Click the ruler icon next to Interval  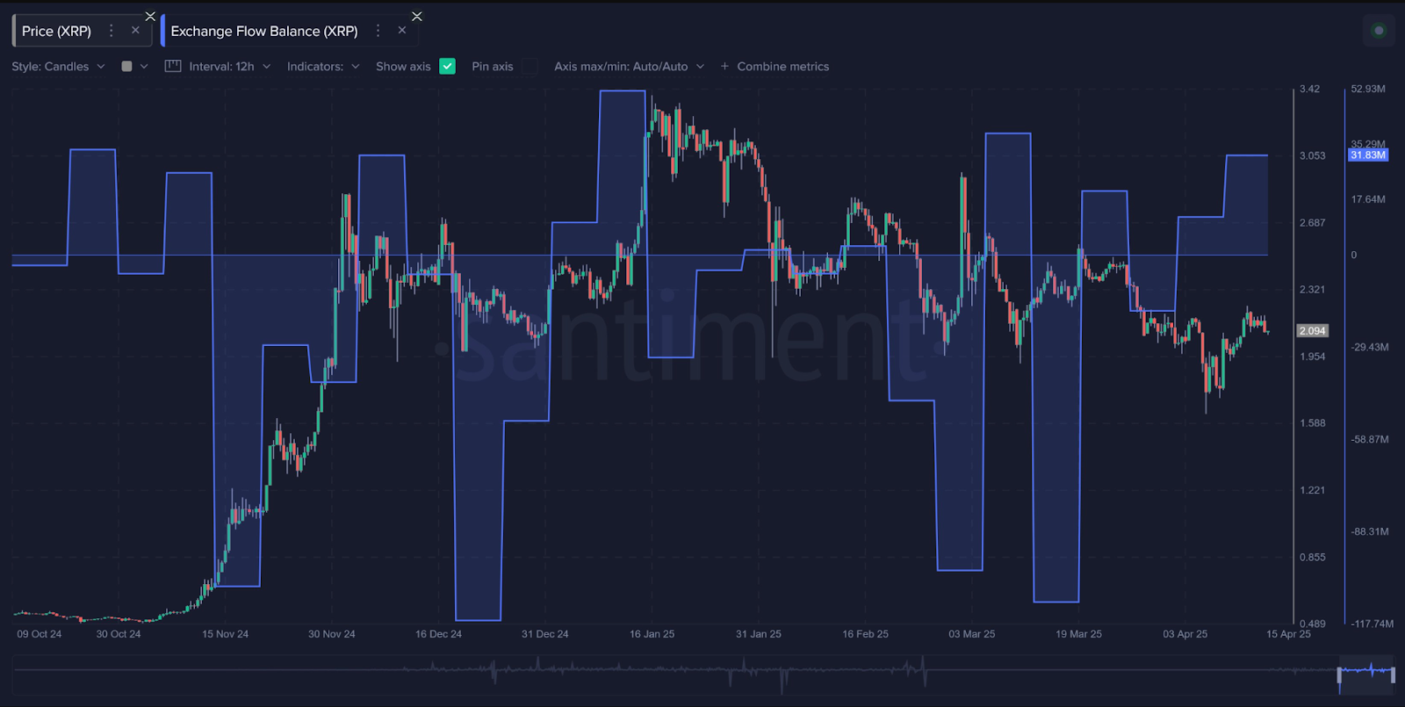coord(173,67)
